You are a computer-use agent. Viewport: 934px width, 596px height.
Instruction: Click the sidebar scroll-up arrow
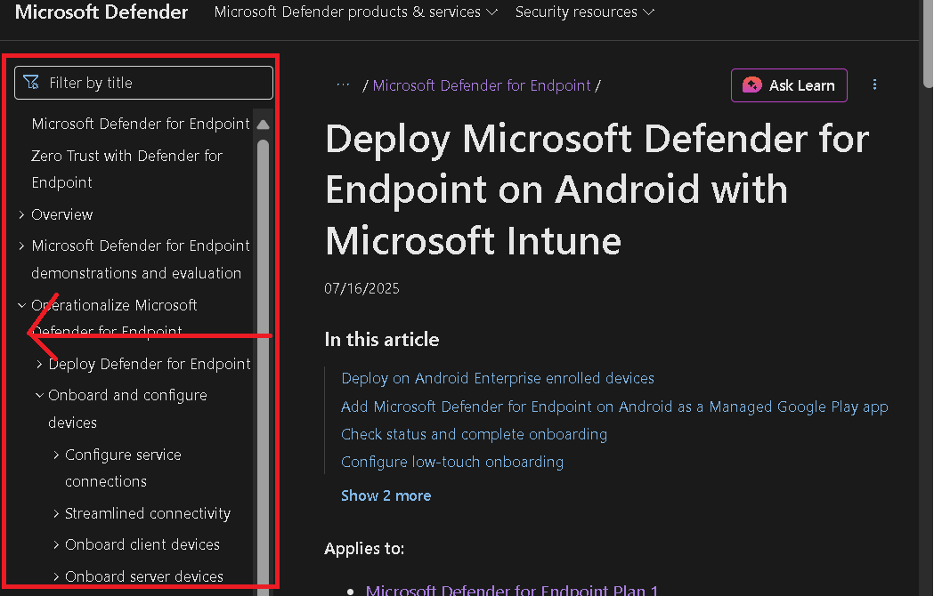[263, 125]
